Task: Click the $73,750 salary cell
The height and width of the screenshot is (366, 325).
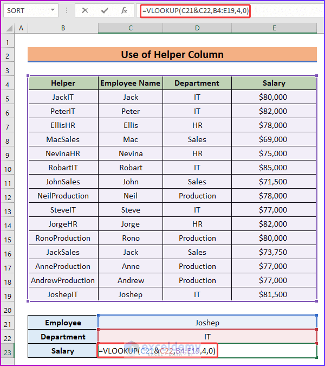Action: [274, 252]
